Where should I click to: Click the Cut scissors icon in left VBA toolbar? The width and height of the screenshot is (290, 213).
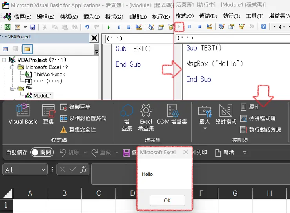coord(45,27)
